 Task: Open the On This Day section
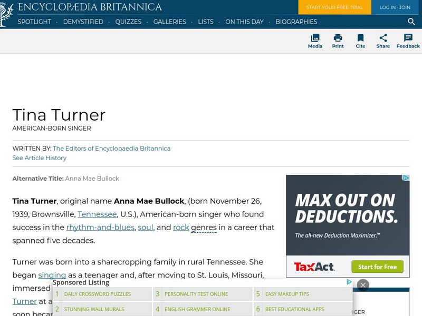pos(245,22)
